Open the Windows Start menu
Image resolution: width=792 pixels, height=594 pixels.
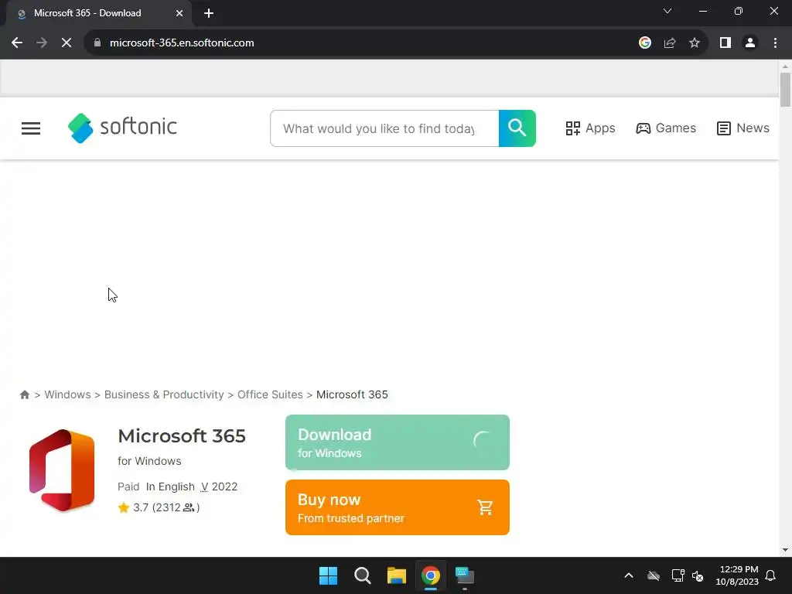tap(328, 575)
